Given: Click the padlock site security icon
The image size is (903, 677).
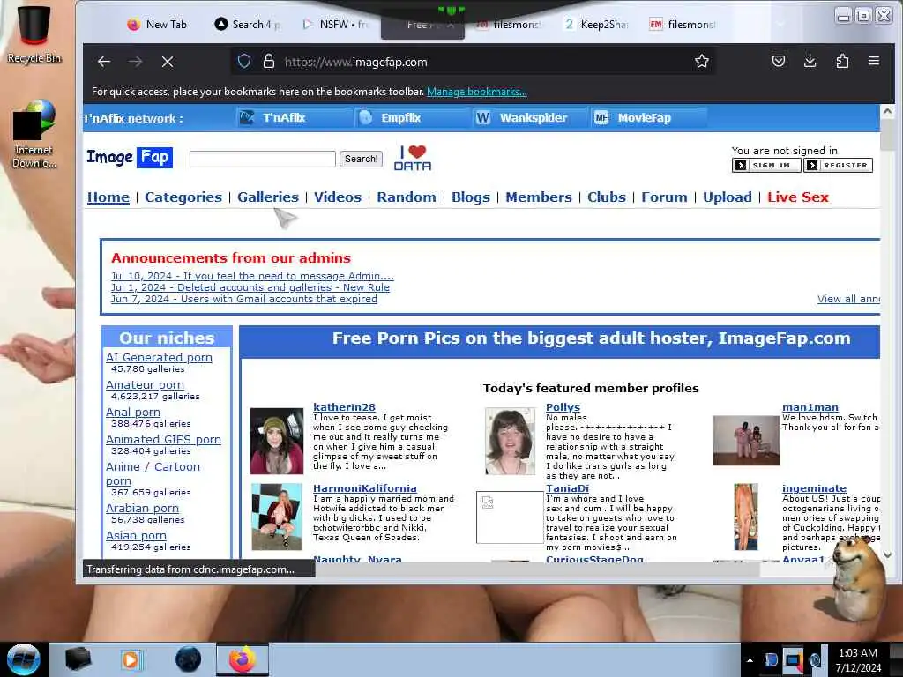Looking at the screenshot, I should point(268,61).
